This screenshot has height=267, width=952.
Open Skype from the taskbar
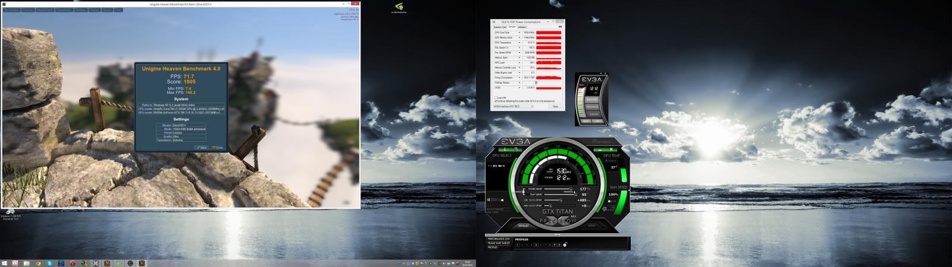click(x=49, y=263)
